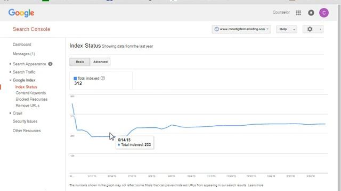Open the dropdown arrow beside Help
Viewport: 341px width, 191px height.
point(294,29)
